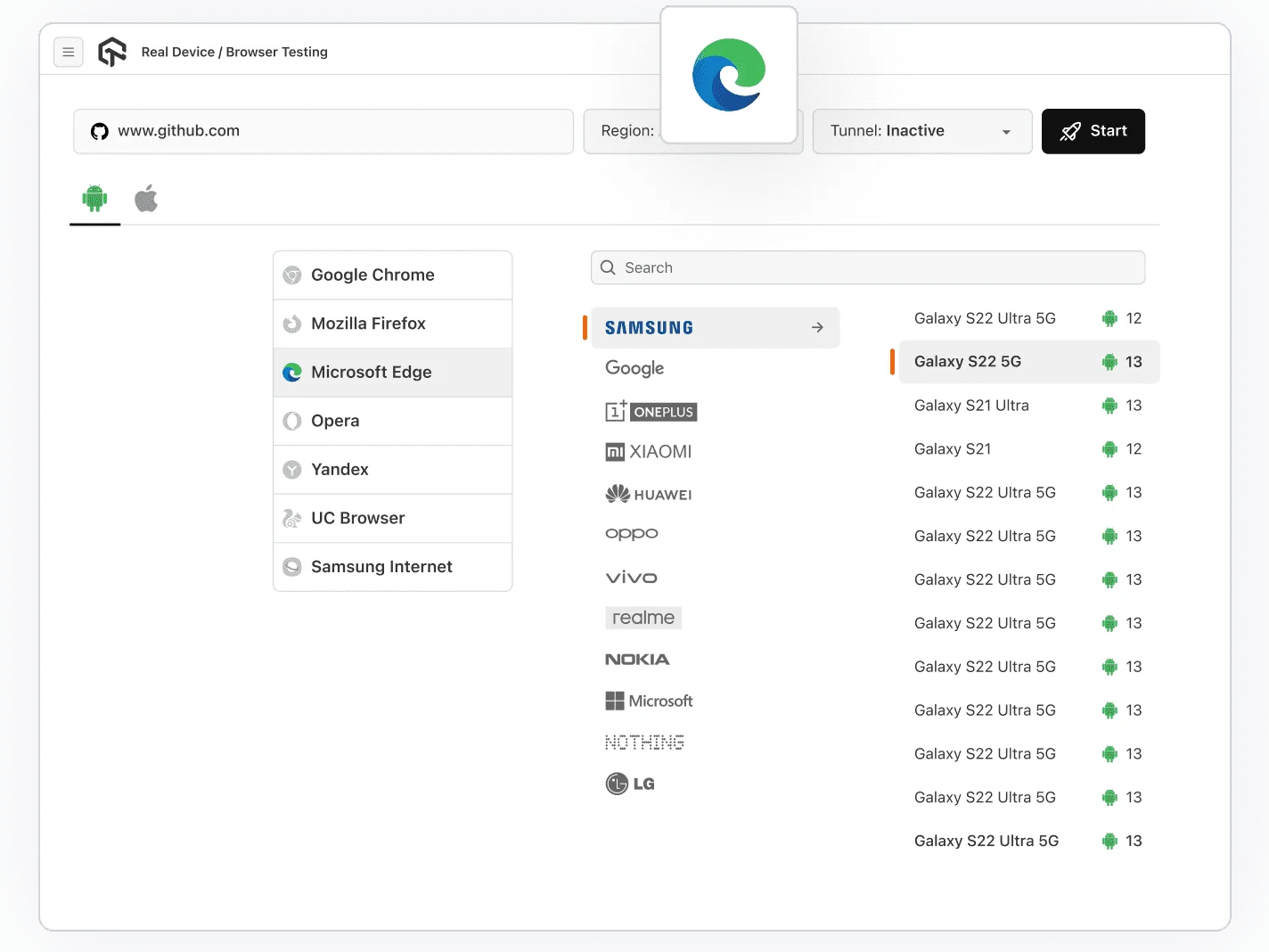The image size is (1269, 952).
Task: Switch to the Apple iOS tab
Action: pos(146,198)
